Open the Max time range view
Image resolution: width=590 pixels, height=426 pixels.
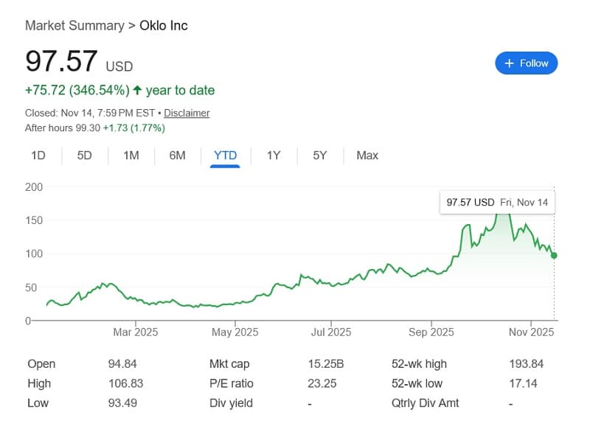[367, 156]
